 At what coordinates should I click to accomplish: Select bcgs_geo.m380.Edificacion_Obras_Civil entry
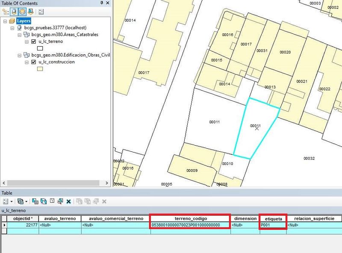[71, 55]
